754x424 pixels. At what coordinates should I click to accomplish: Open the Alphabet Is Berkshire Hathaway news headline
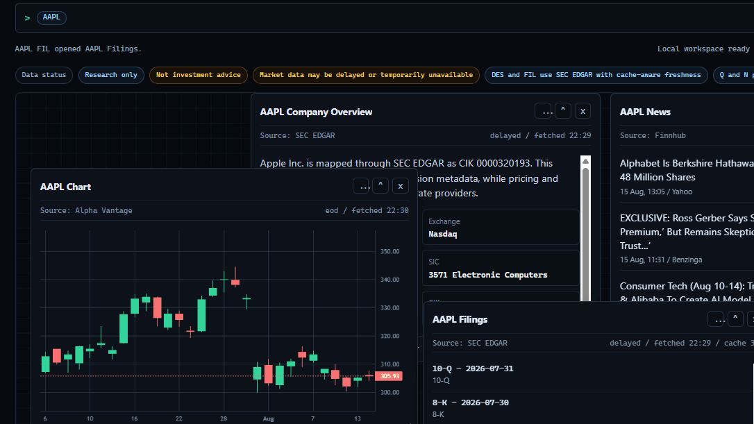coord(687,170)
